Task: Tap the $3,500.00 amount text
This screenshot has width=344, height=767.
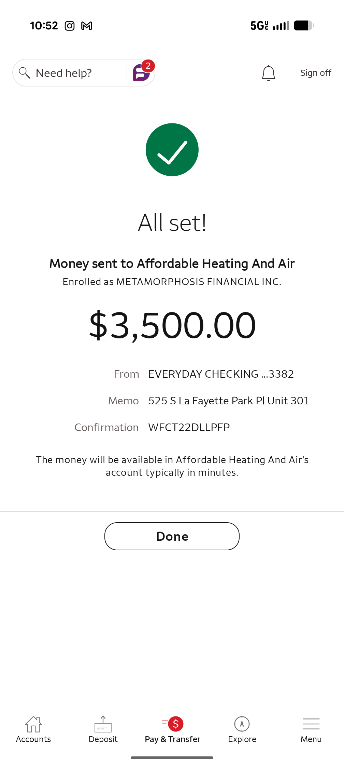Action: coord(172,325)
